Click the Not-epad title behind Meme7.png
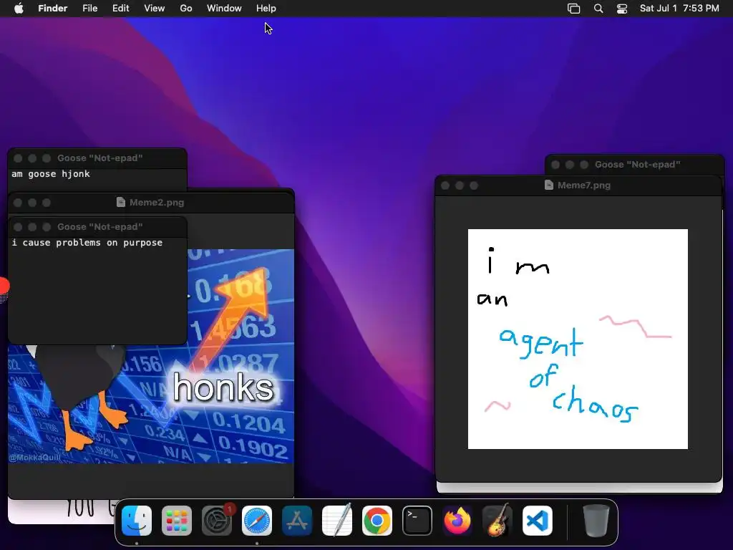Image resolution: width=733 pixels, height=550 pixels. pos(637,165)
